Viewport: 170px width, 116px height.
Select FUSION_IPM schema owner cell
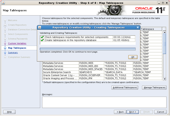(91, 78)
